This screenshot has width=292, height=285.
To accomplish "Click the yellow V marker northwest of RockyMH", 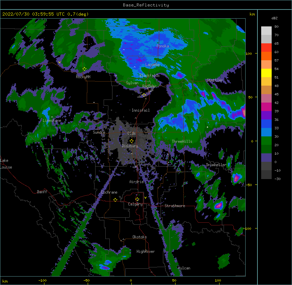I will 59,62.
